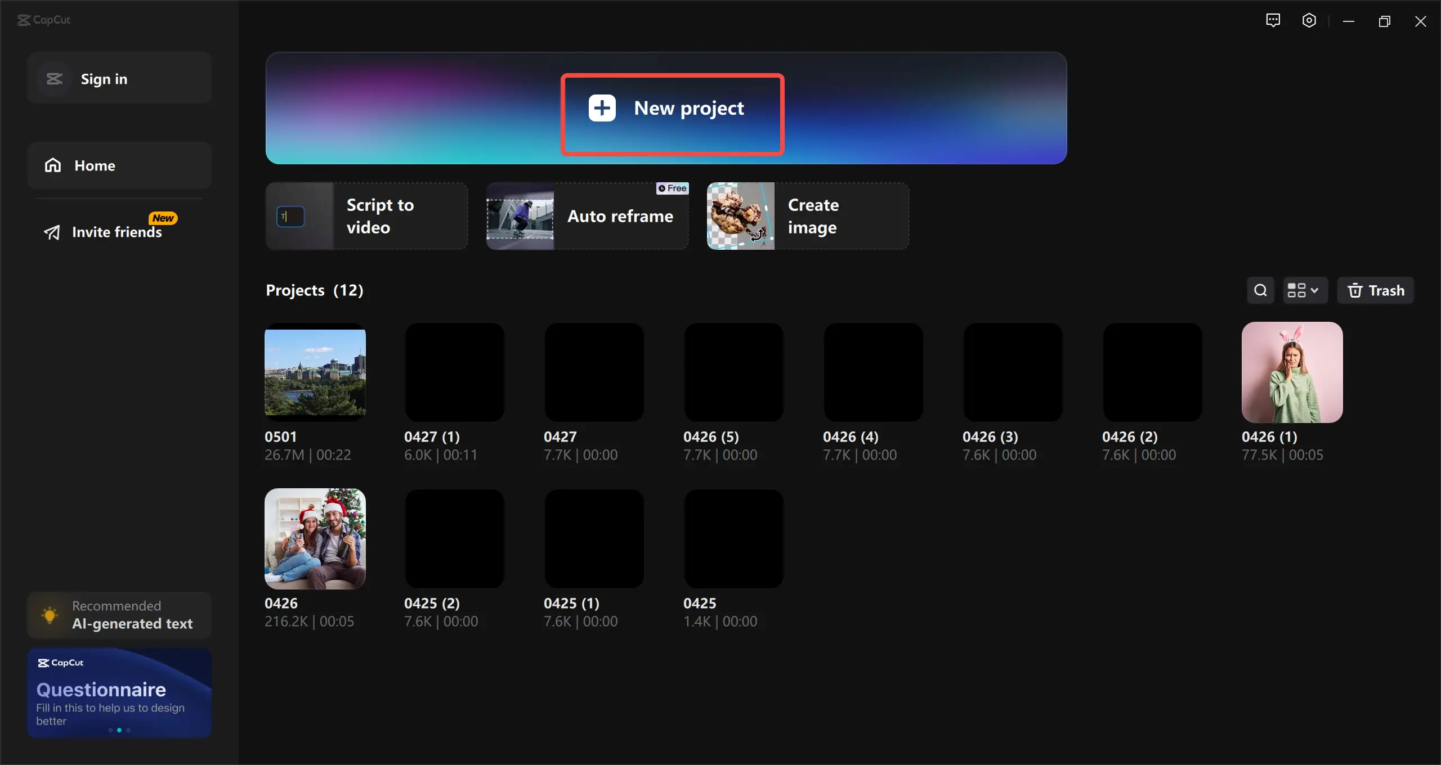Screen dimensions: 1441x765
Task: Click the Invite friends paper plane icon
Action: click(x=52, y=232)
